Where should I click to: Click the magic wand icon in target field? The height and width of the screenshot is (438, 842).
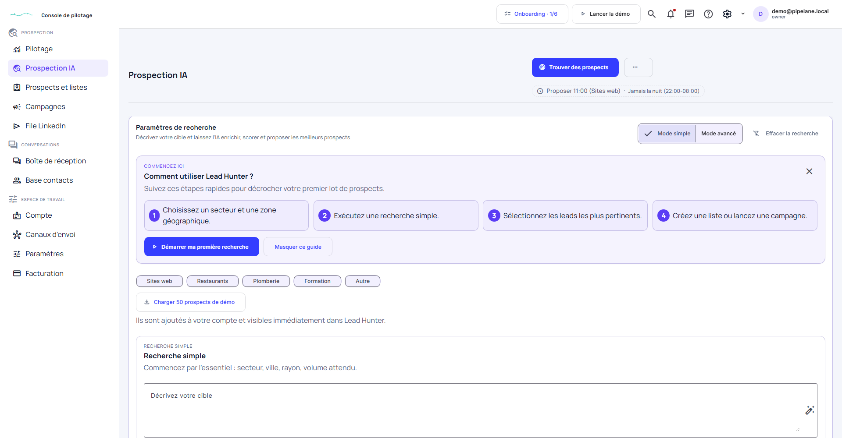(810, 410)
